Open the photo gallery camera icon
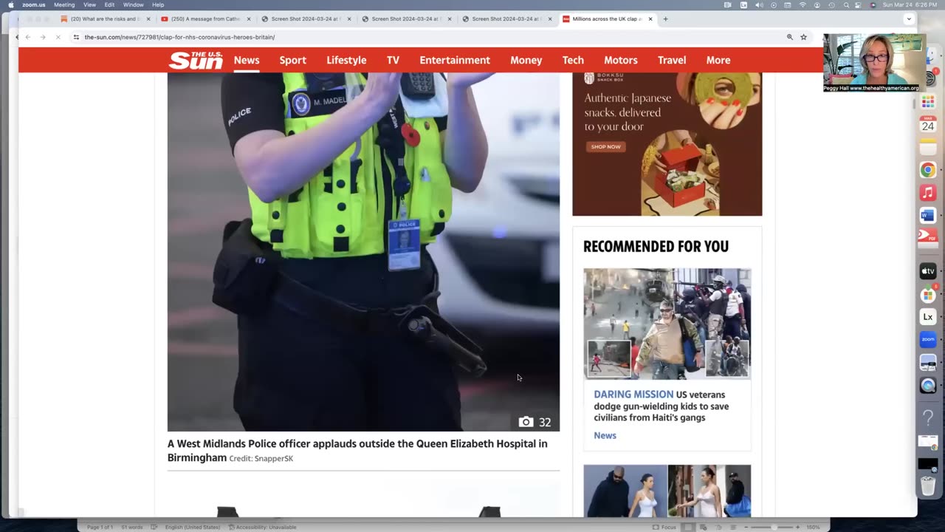 click(526, 422)
